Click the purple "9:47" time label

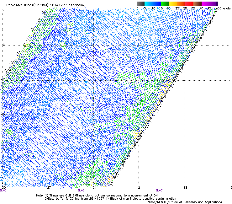tap(159, 191)
